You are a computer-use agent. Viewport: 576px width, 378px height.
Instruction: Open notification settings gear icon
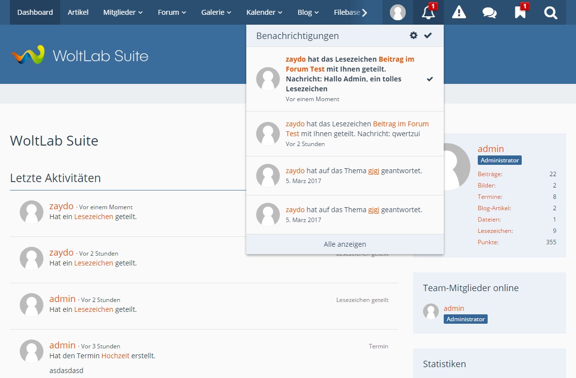point(414,36)
